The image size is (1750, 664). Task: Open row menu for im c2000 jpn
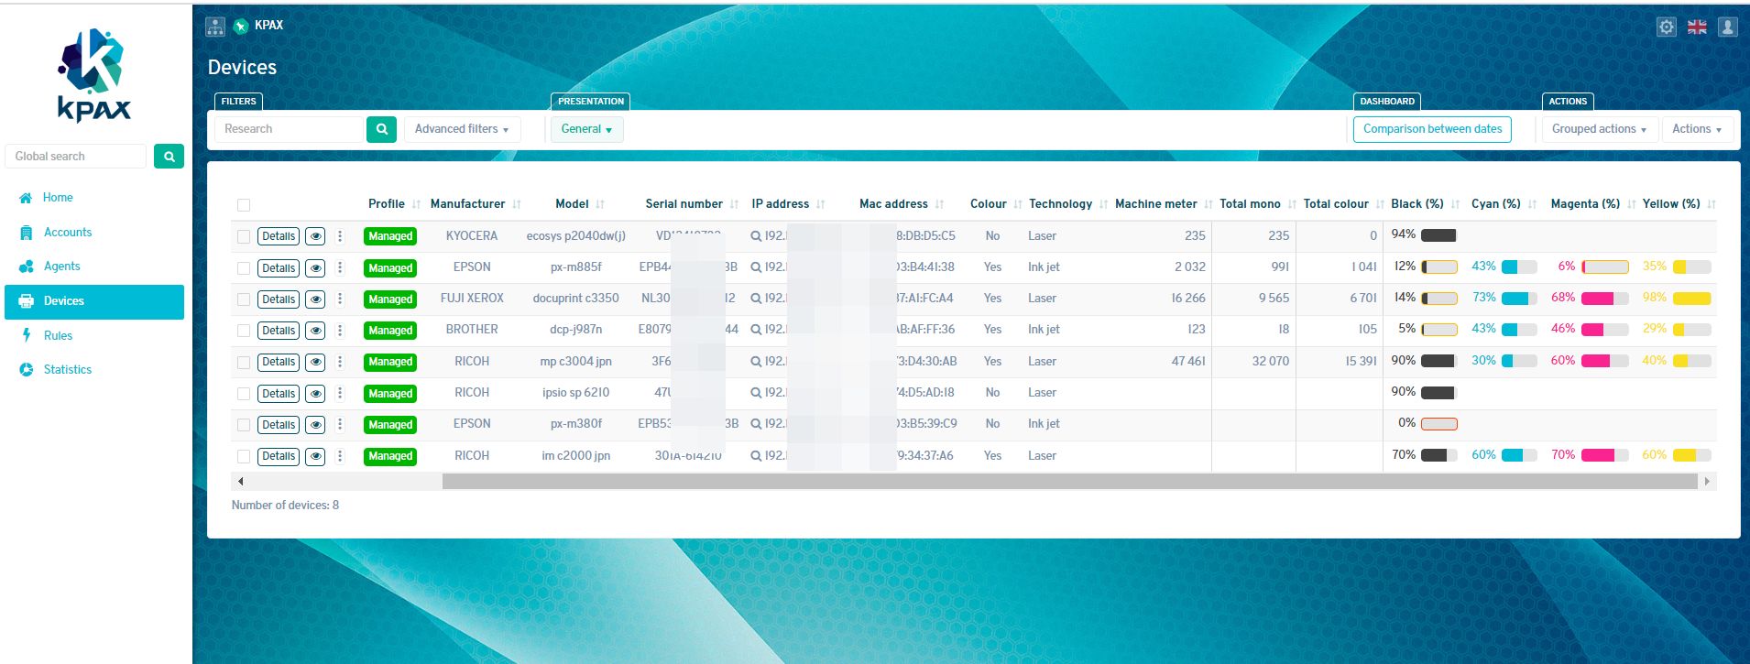340,455
